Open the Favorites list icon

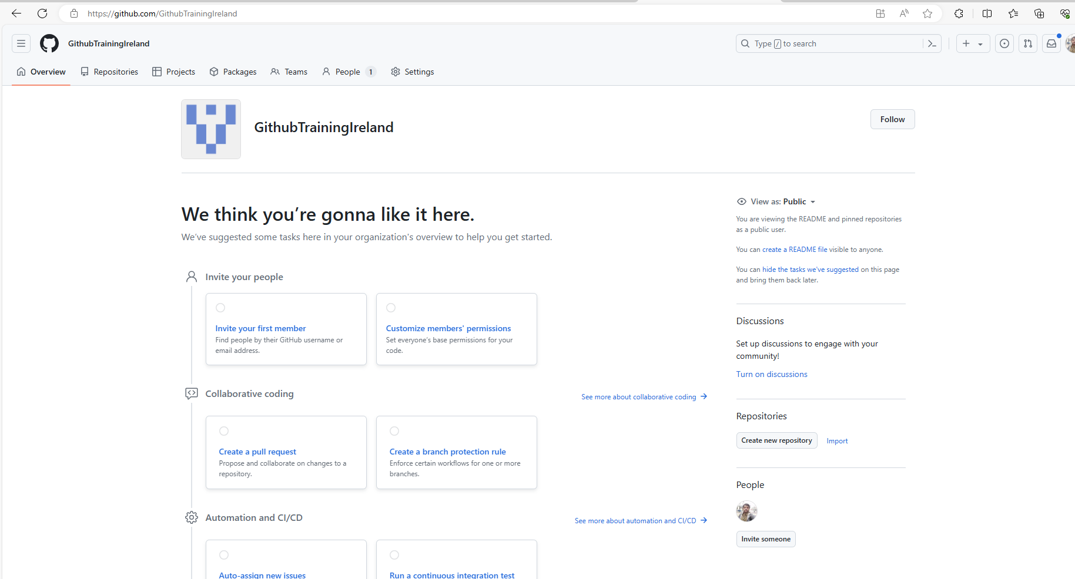click(1013, 14)
